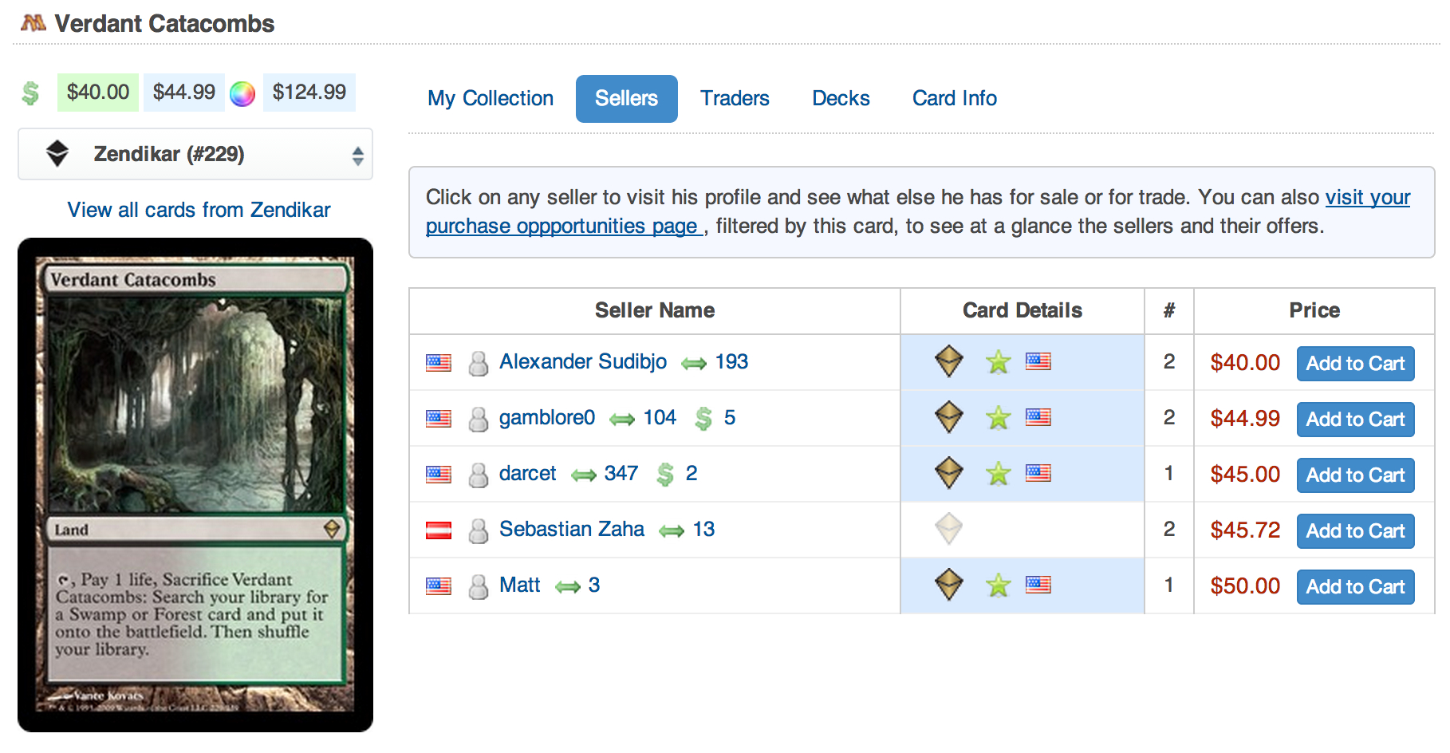Click the Magic logo beside Verdant Catacombs title
This screenshot has height=753, width=1450.
pos(33,23)
